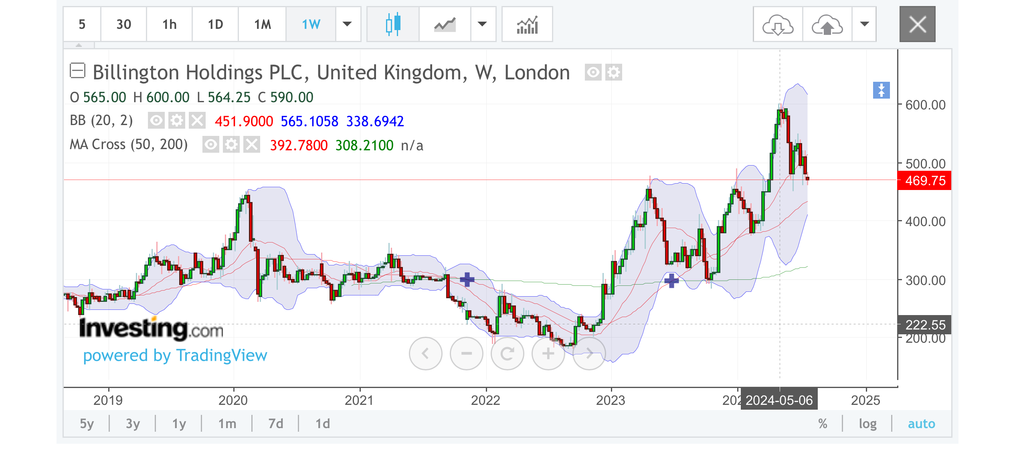This screenshot has width=1015, height=469.
Task: Toggle the auto scale option
Action: click(921, 423)
